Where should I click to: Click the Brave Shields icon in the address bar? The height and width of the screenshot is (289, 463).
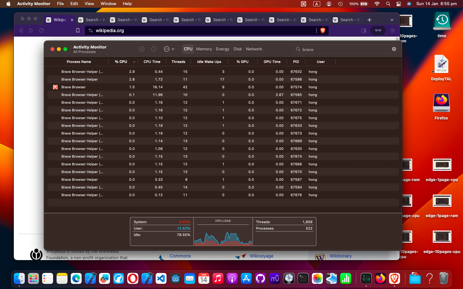[x=323, y=31]
